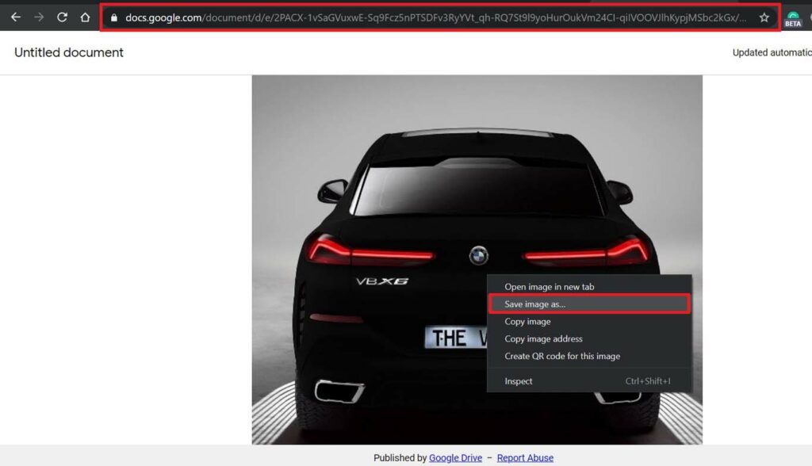Pick 'Create QR code for this image'
The width and height of the screenshot is (812, 466).
coord(562,357)
